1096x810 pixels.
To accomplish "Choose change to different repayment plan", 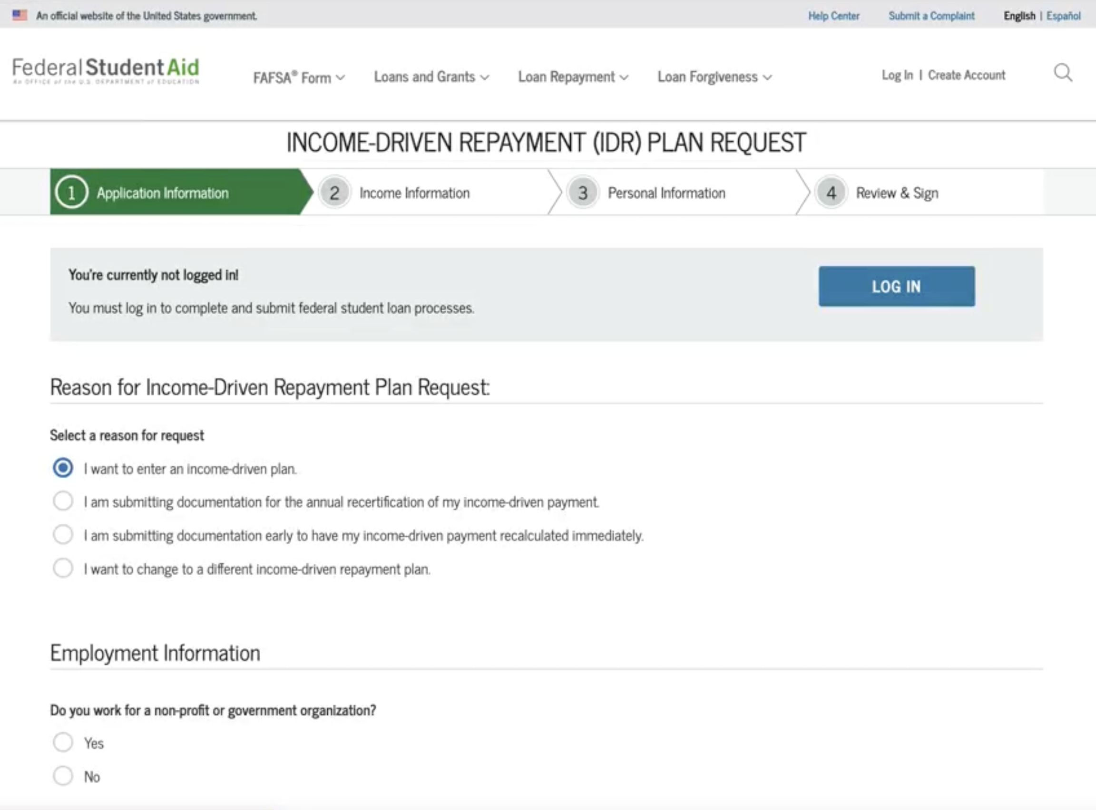I will 63,568.
